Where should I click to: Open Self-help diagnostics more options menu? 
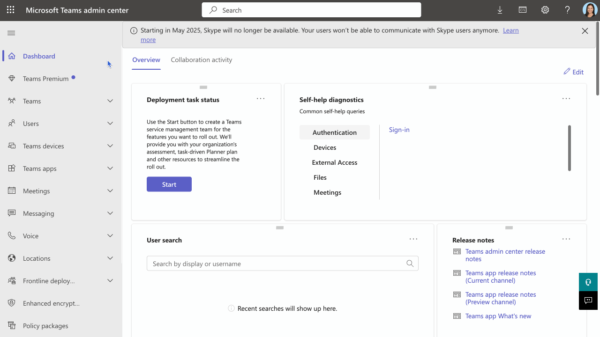[566, 98]
